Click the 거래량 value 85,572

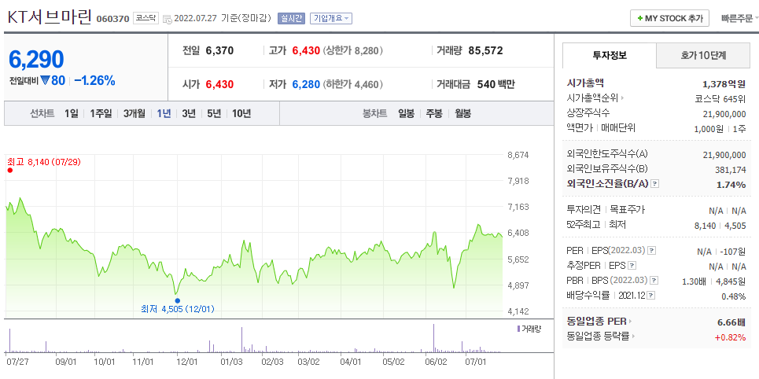485,50
